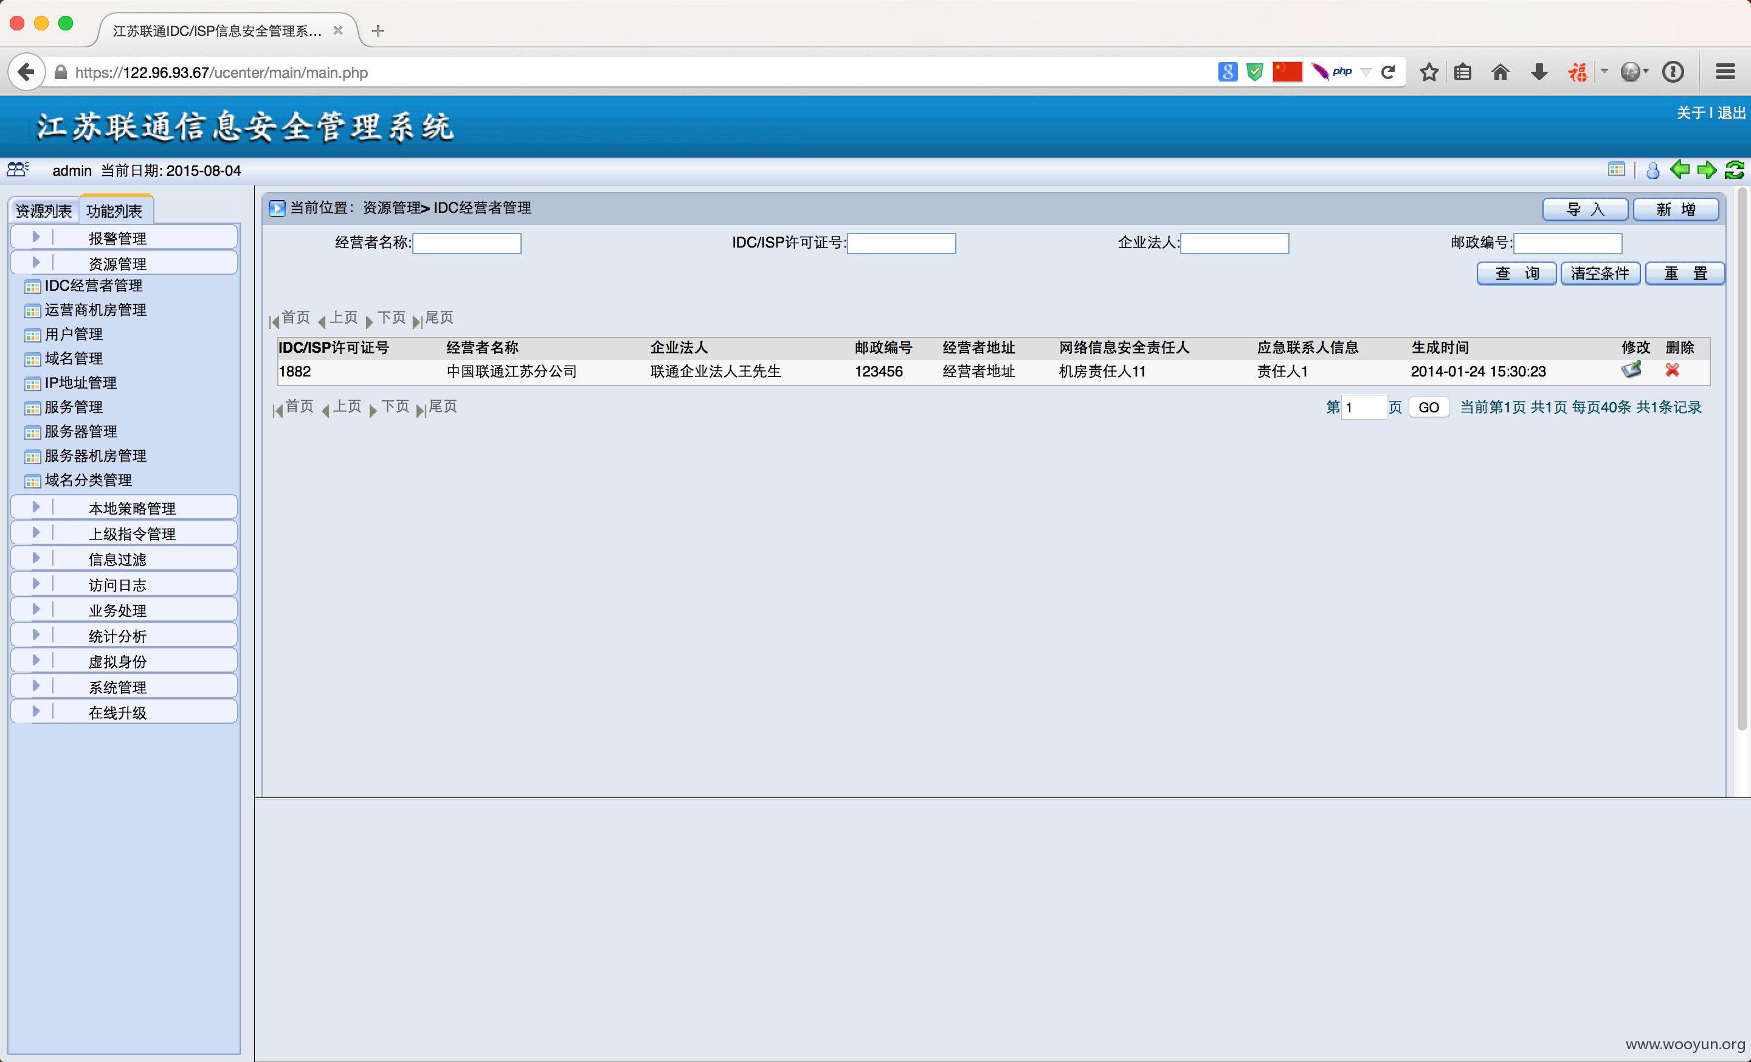The image size is (1751, 1062).
Task: Expand the 系统管理 section
Action: tap(123, 687)
